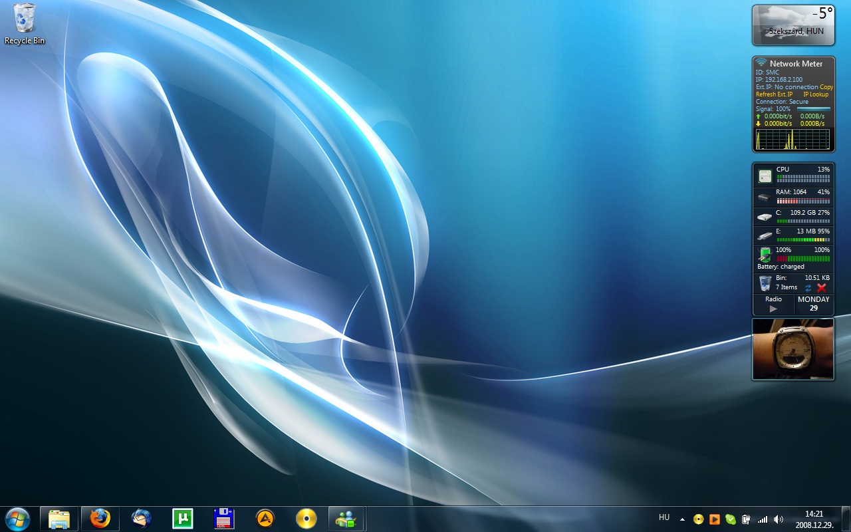Image resolution: width=851 pixels, height=532 pixels.
Task: Click the RAM usage bar
Action: [x=803, y=201]
